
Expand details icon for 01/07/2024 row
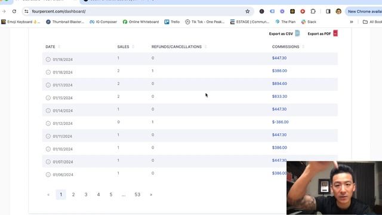coord(48,162)
